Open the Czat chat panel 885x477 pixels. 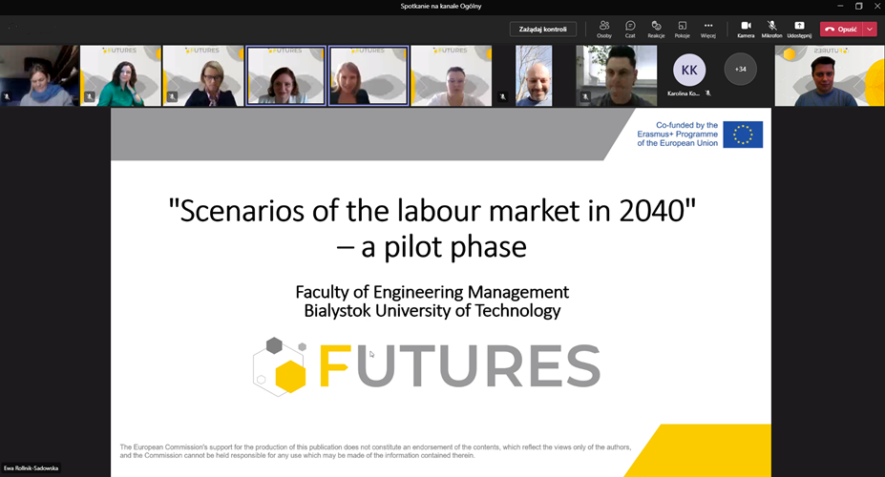[x=630, y=29]
